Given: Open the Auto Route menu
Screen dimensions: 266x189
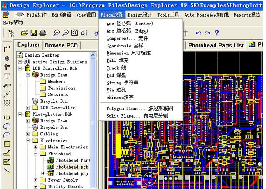Looking at the screenshot, I should pyautogui.click(x=206, y=15).
